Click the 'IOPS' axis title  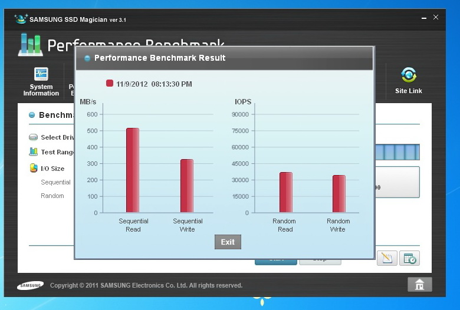point(243,102)
